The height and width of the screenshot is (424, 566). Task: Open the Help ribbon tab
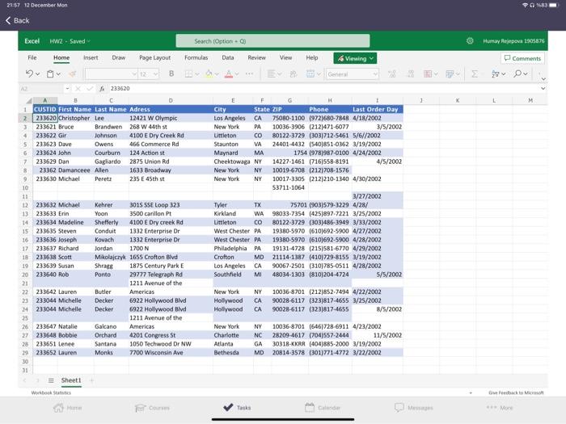312,57
